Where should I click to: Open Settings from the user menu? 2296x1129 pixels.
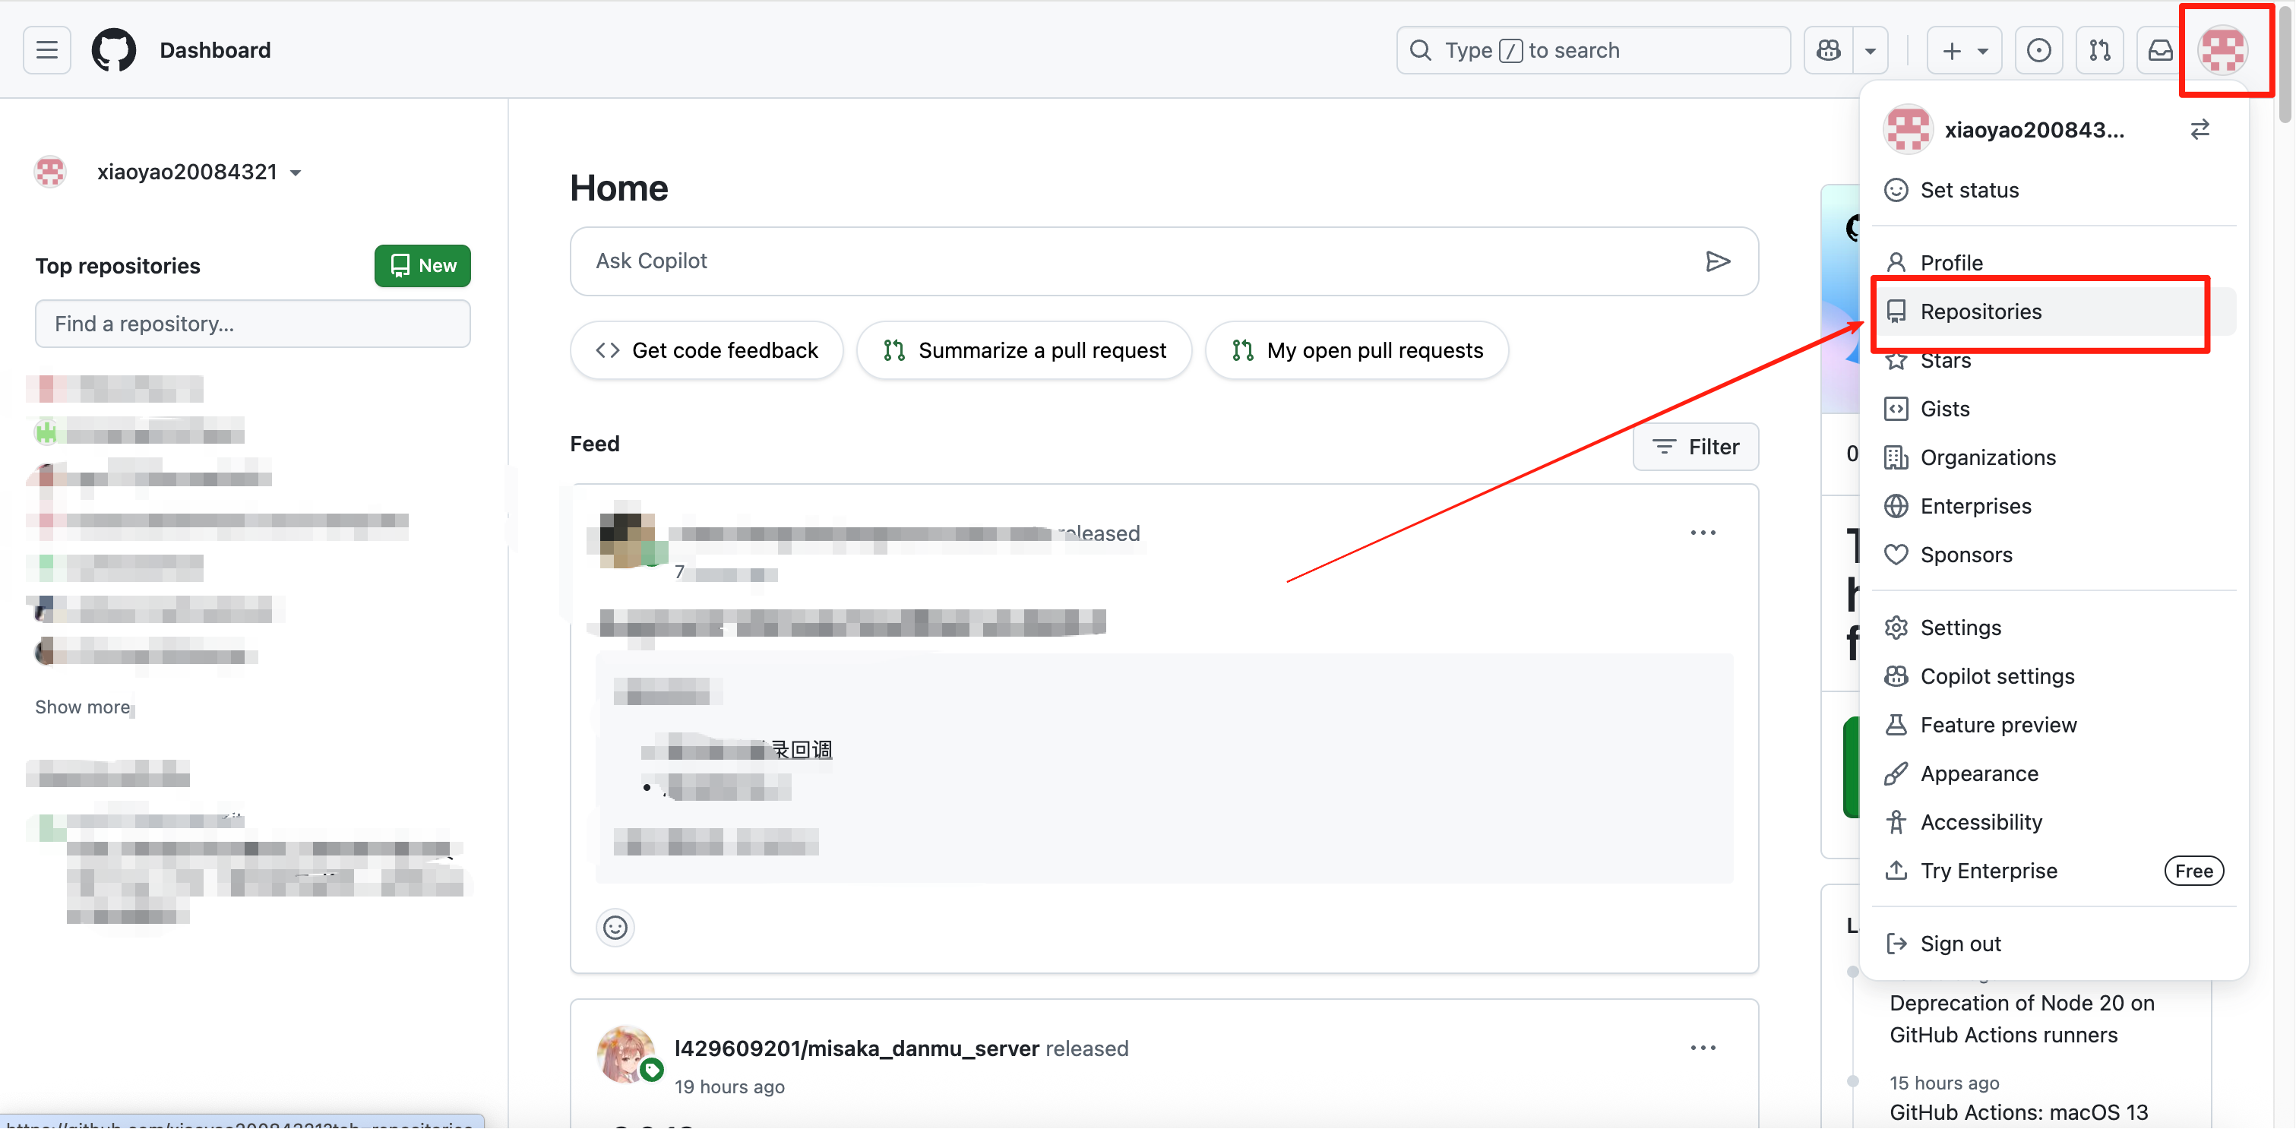pyautogui.click(x=2054, y=628)
